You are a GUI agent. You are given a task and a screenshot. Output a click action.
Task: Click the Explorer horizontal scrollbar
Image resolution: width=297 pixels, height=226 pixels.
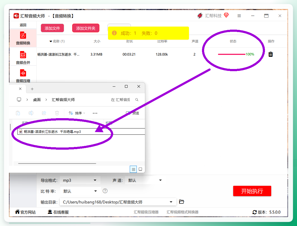pos(57,163)
